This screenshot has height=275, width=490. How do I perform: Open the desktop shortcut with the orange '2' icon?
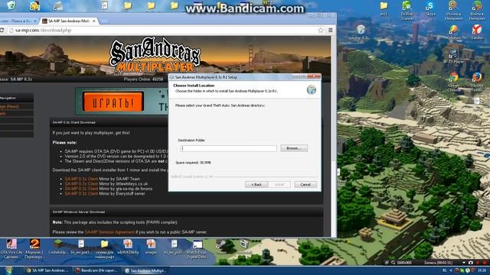[34, 248]
